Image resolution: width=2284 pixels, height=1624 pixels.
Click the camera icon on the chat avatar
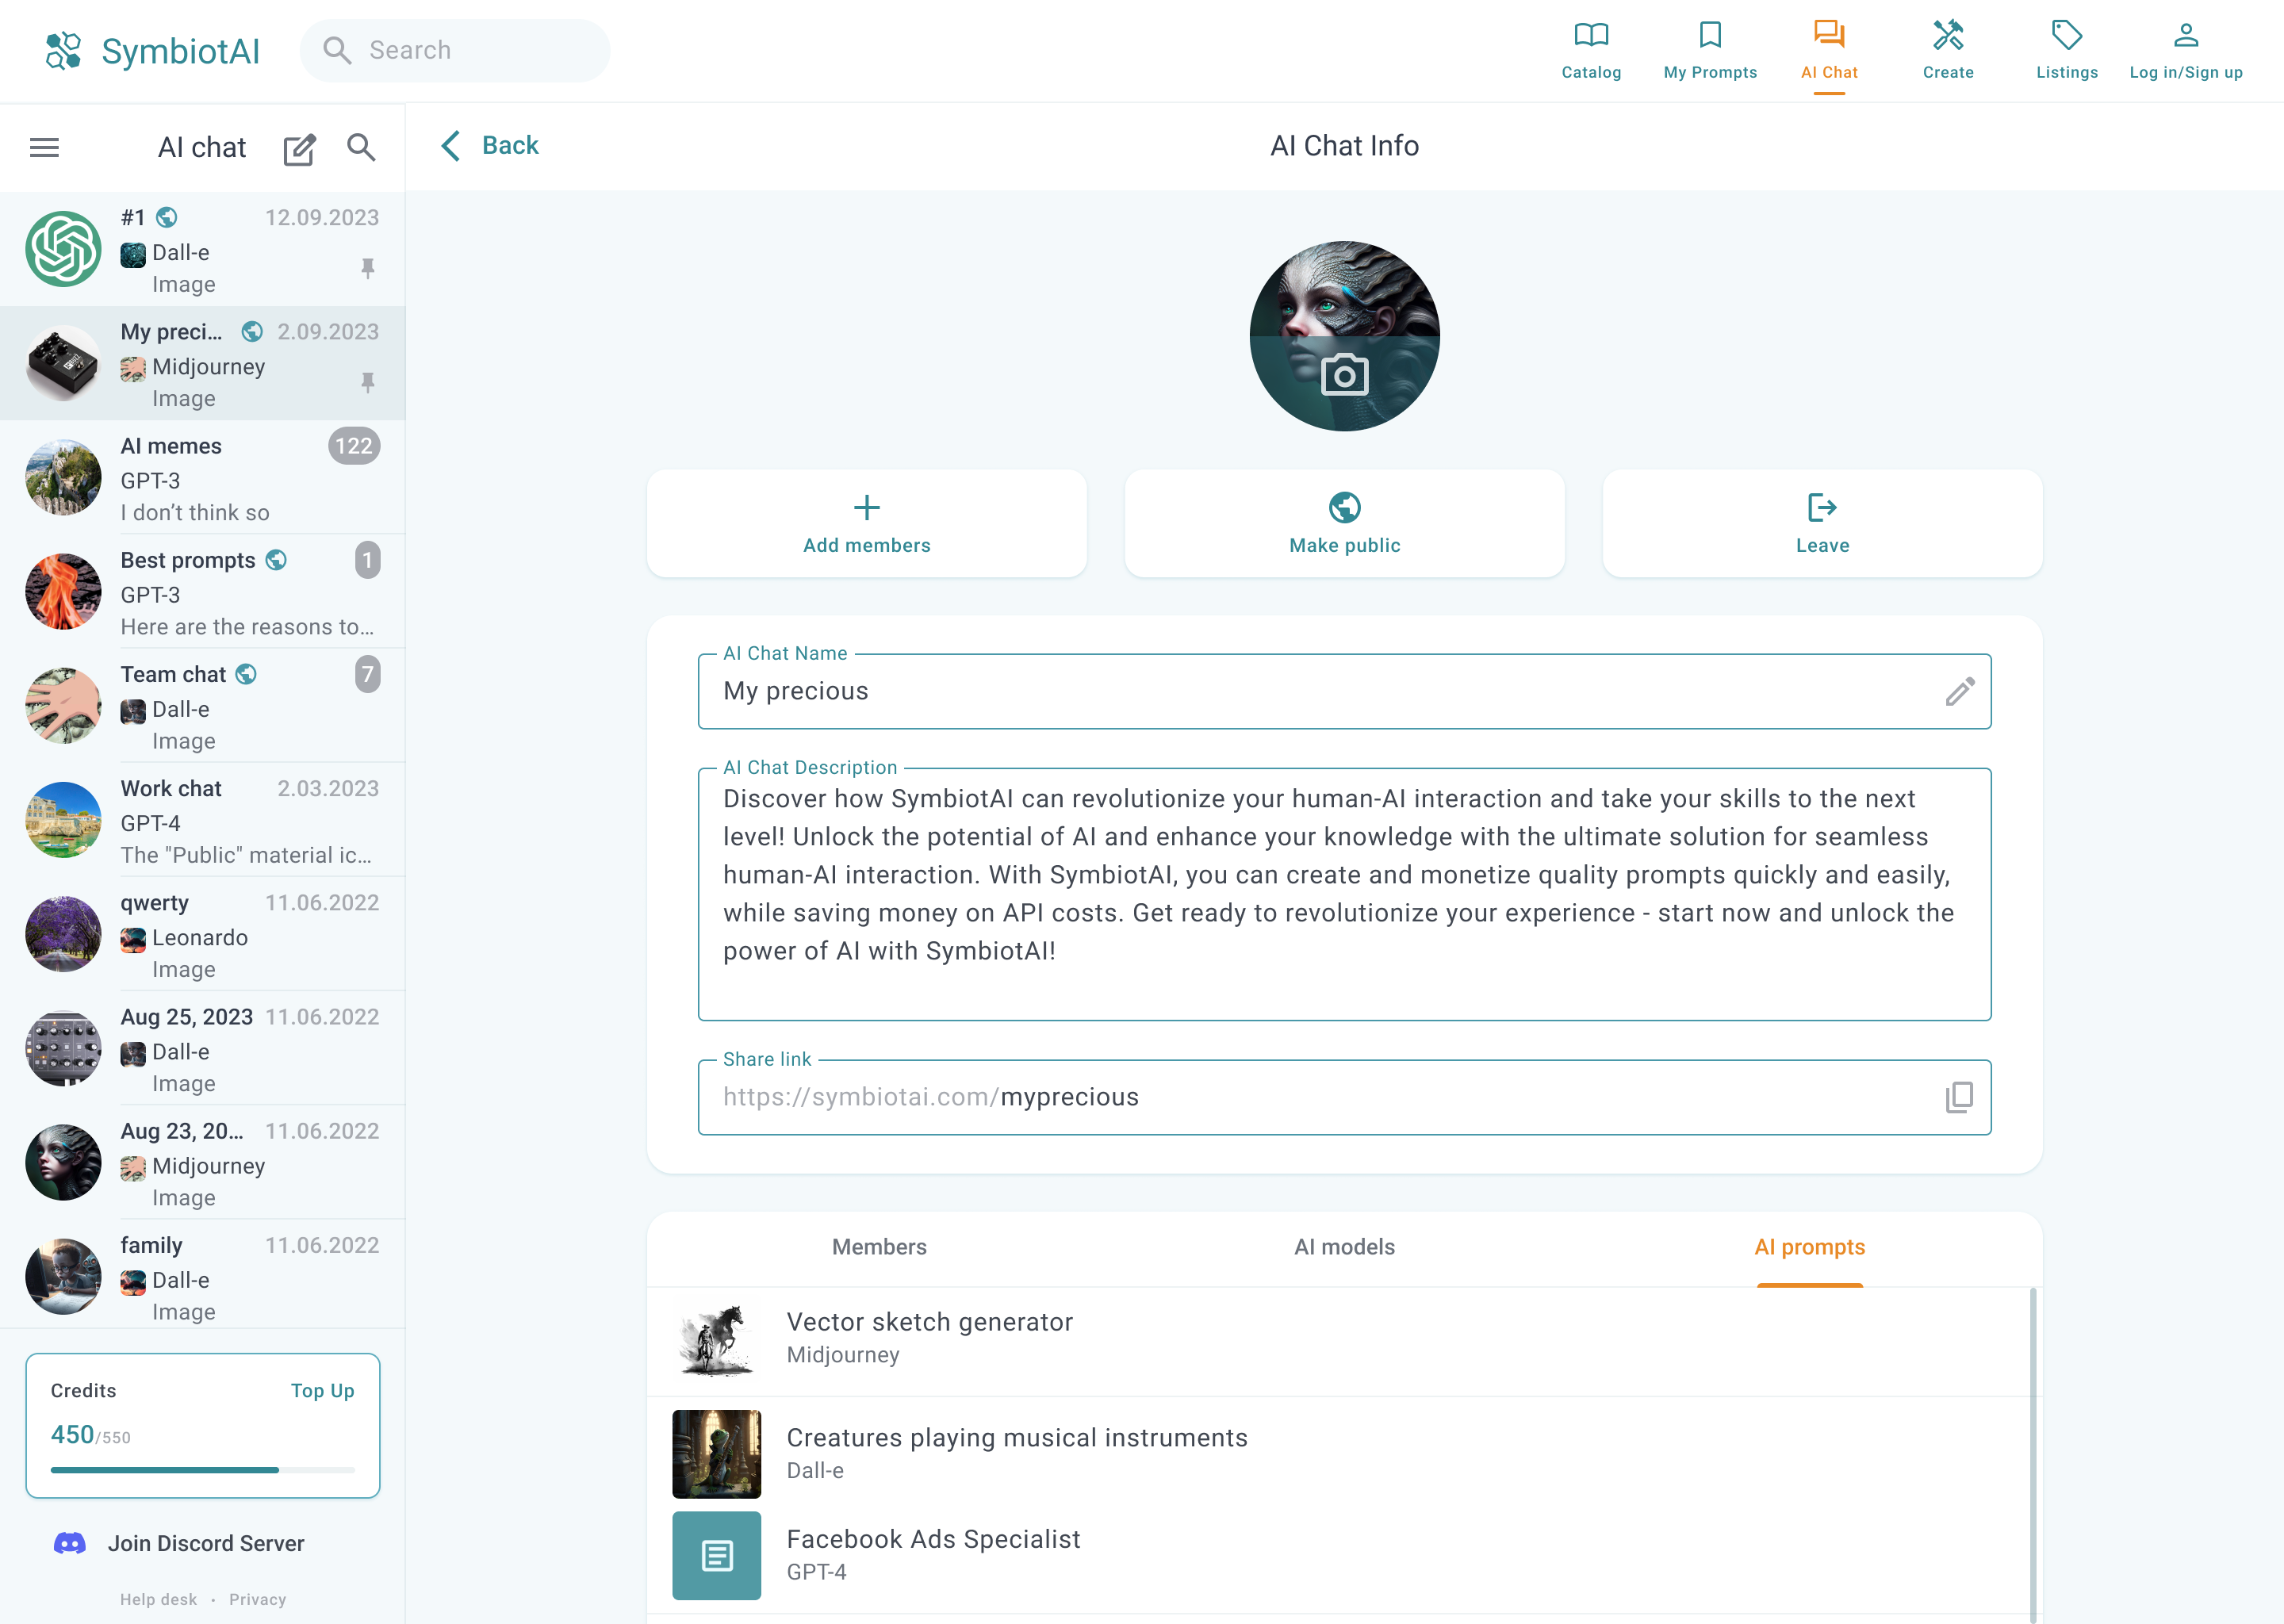1344,375
